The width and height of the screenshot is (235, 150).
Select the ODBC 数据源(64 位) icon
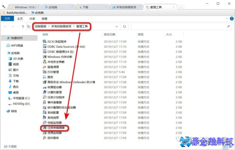45,51
